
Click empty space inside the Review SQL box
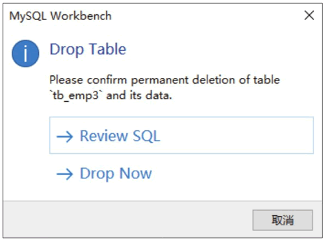click(x=236, y=136)
